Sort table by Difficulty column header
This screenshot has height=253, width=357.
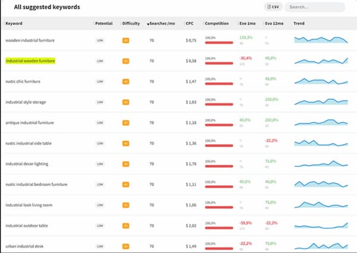point(131,23)
